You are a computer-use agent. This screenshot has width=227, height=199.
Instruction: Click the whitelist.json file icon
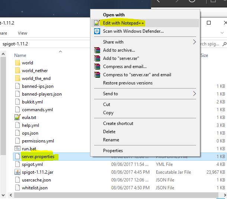17,188
